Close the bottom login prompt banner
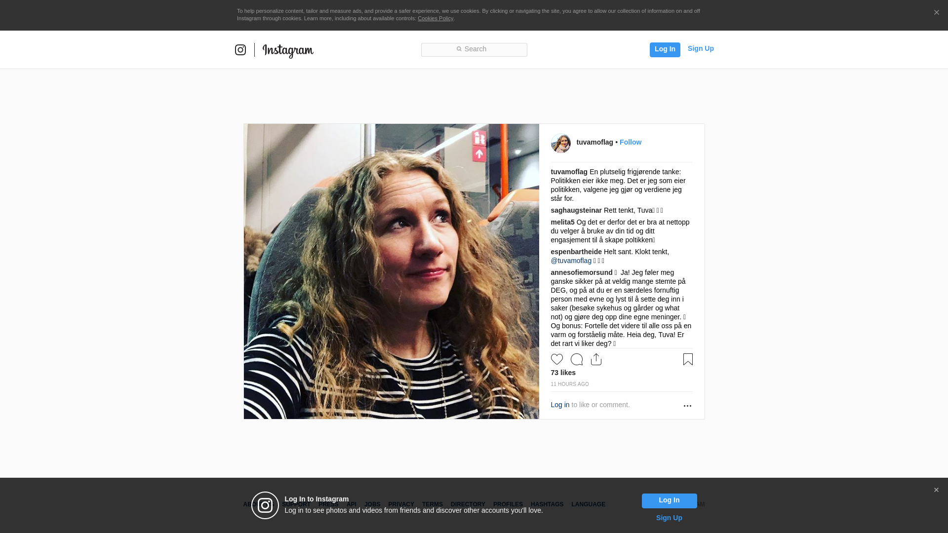 click(936, 490)
